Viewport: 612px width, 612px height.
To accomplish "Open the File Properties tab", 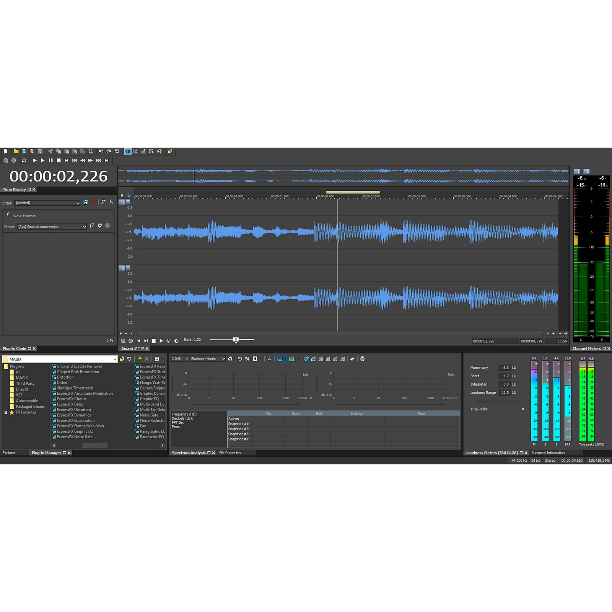I will point(230,453).
